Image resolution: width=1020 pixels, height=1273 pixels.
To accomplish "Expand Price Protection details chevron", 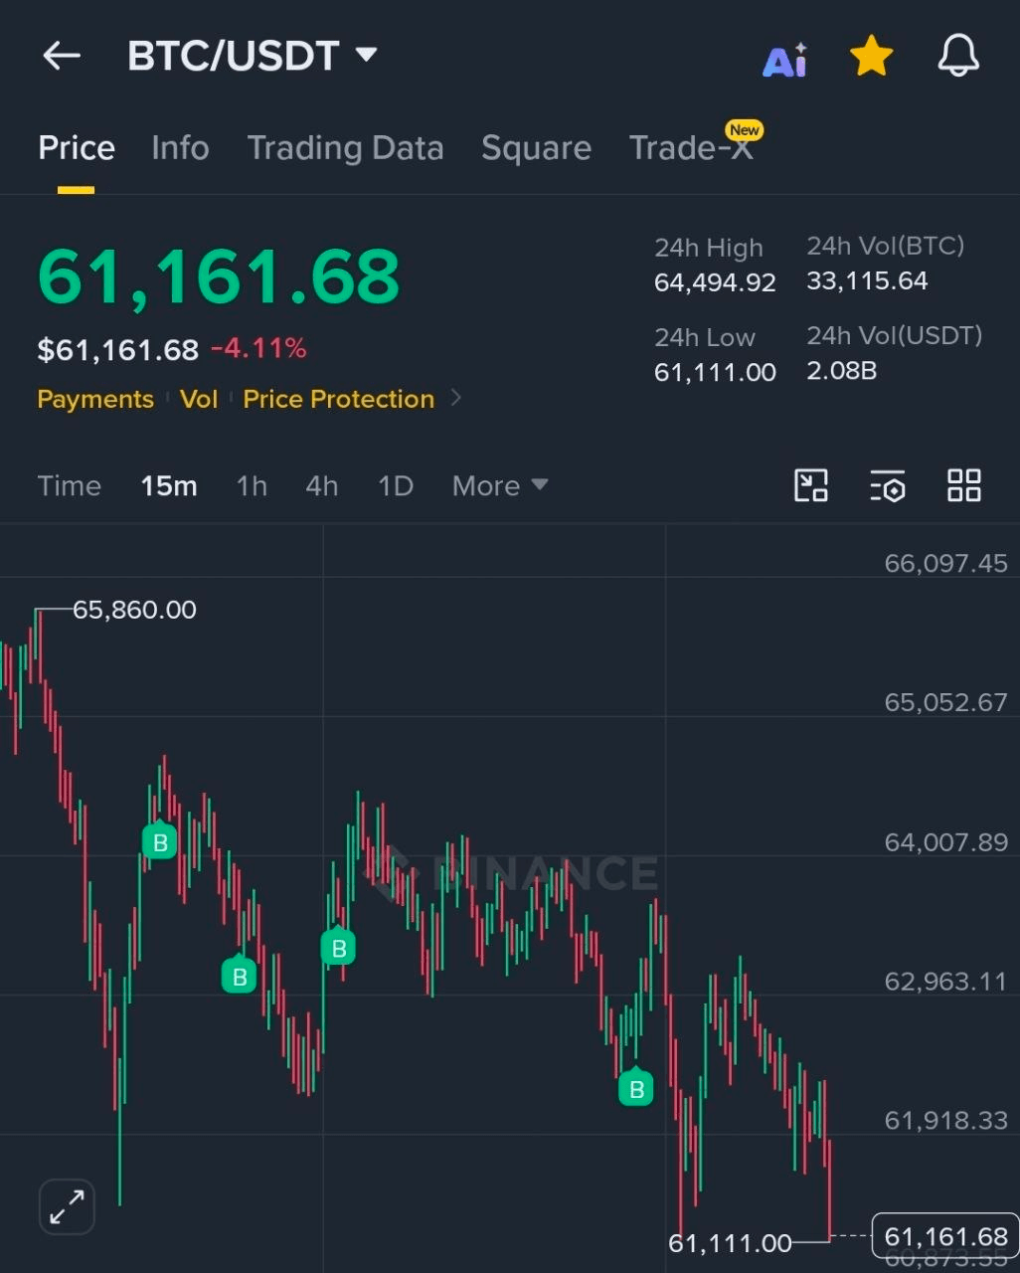I will pyautogui.click(x=456, y=398).
